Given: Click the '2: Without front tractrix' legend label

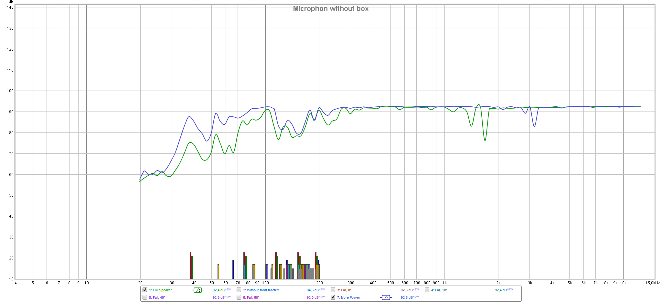Looking at the screenshot, I should click(x=261, y=290).
